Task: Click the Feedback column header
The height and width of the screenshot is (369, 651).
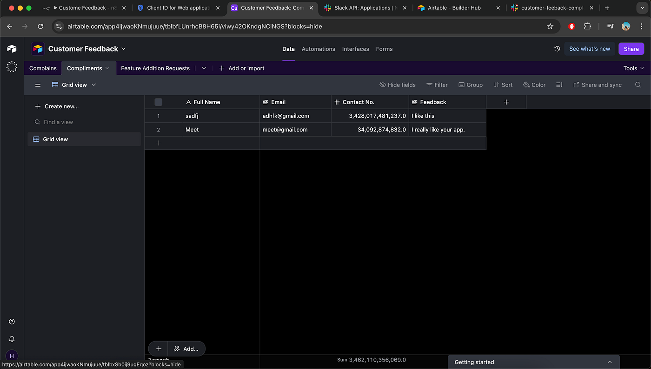Action: click(448, 102)
